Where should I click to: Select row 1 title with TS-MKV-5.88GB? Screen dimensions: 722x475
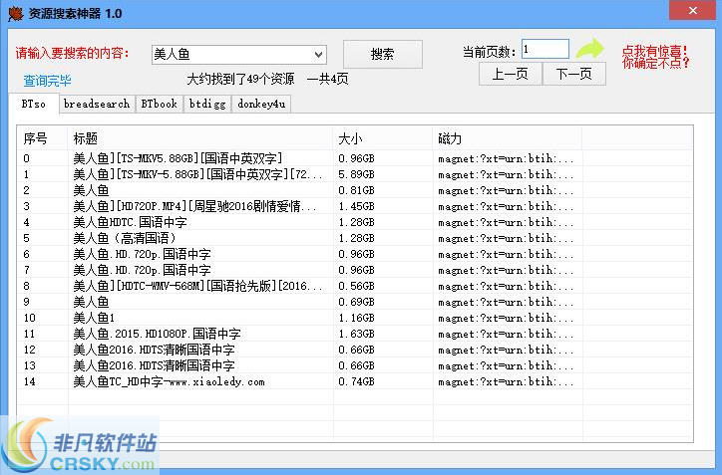197,174
